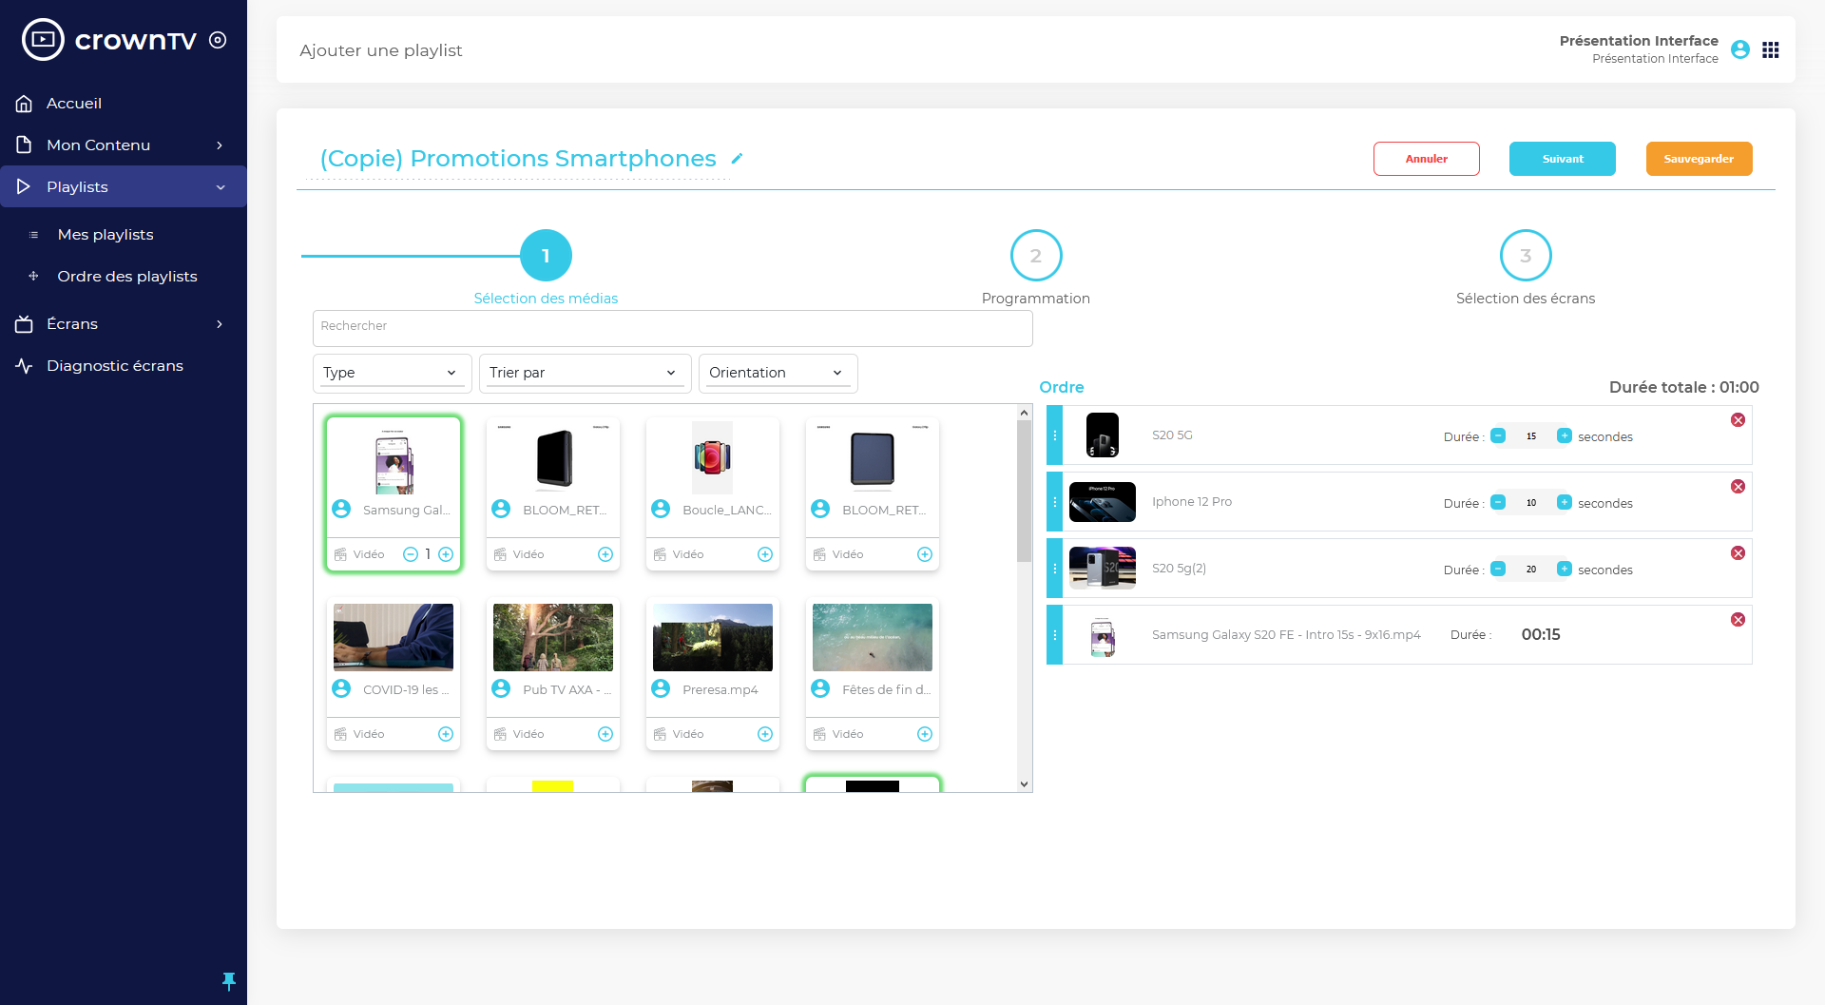This screenshot has height=1005, width=1825.
Task: Add COVID-19 les... video to playlist
Action: click(x=446, y=734)
